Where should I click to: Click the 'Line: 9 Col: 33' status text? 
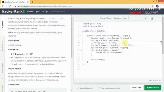point(154,80)
